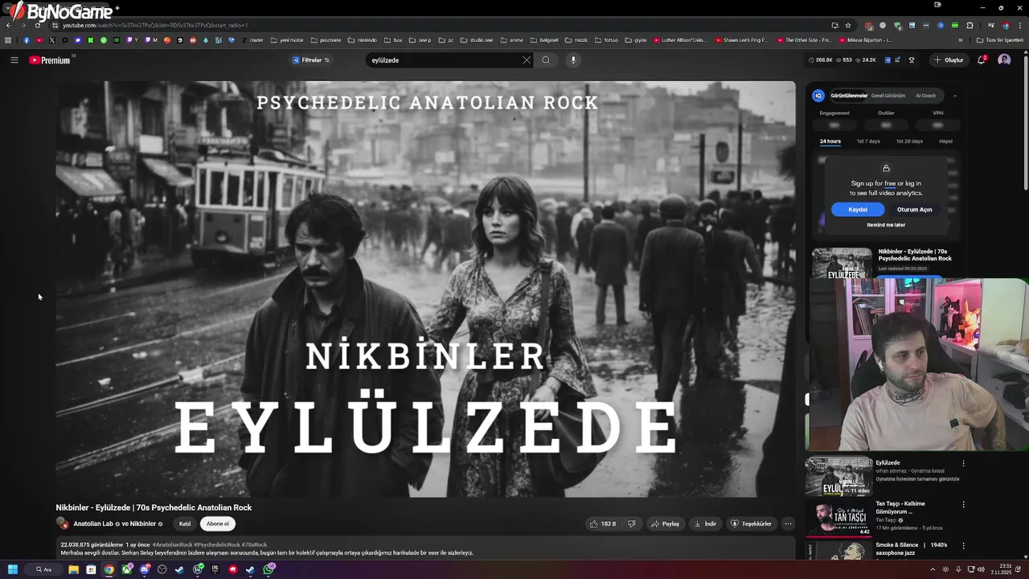1029x579 pixels.
Task: Click 'Smoke & Silence | 1940's saxophone jazz' title
Action: click(912, 549)
